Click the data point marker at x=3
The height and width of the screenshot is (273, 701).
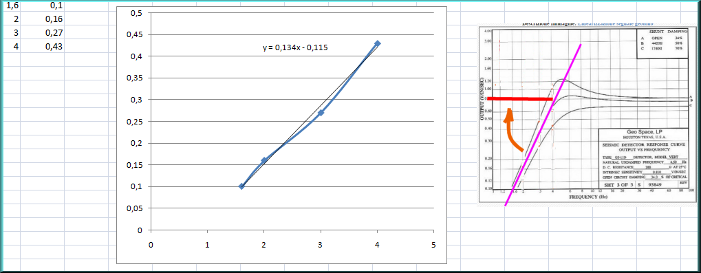pyautogui.click(x=321, y=113)
